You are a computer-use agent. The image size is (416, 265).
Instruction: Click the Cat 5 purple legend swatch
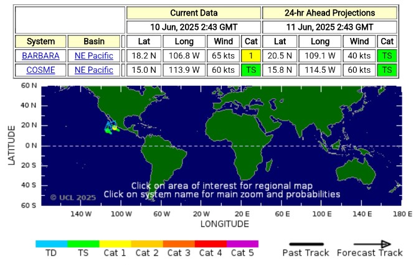242,244
